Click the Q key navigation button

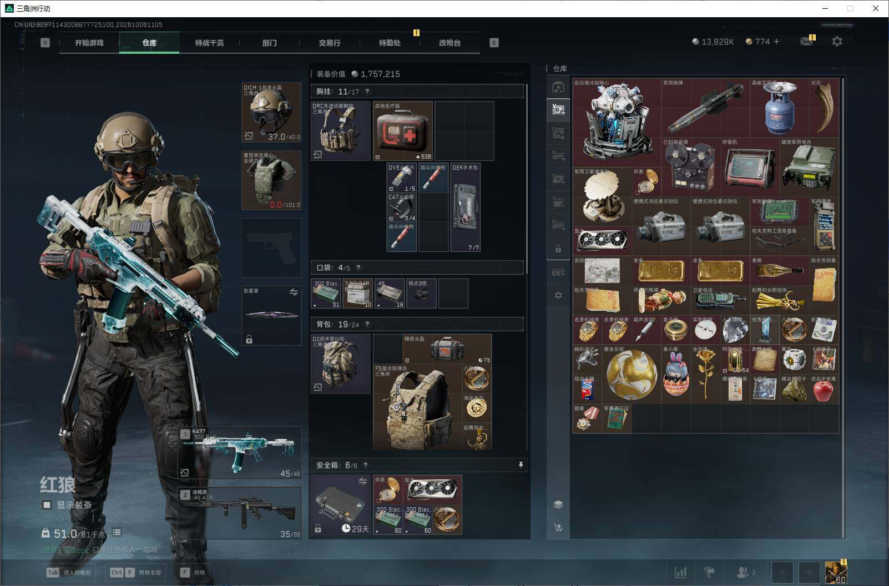[x=45, y=43]
